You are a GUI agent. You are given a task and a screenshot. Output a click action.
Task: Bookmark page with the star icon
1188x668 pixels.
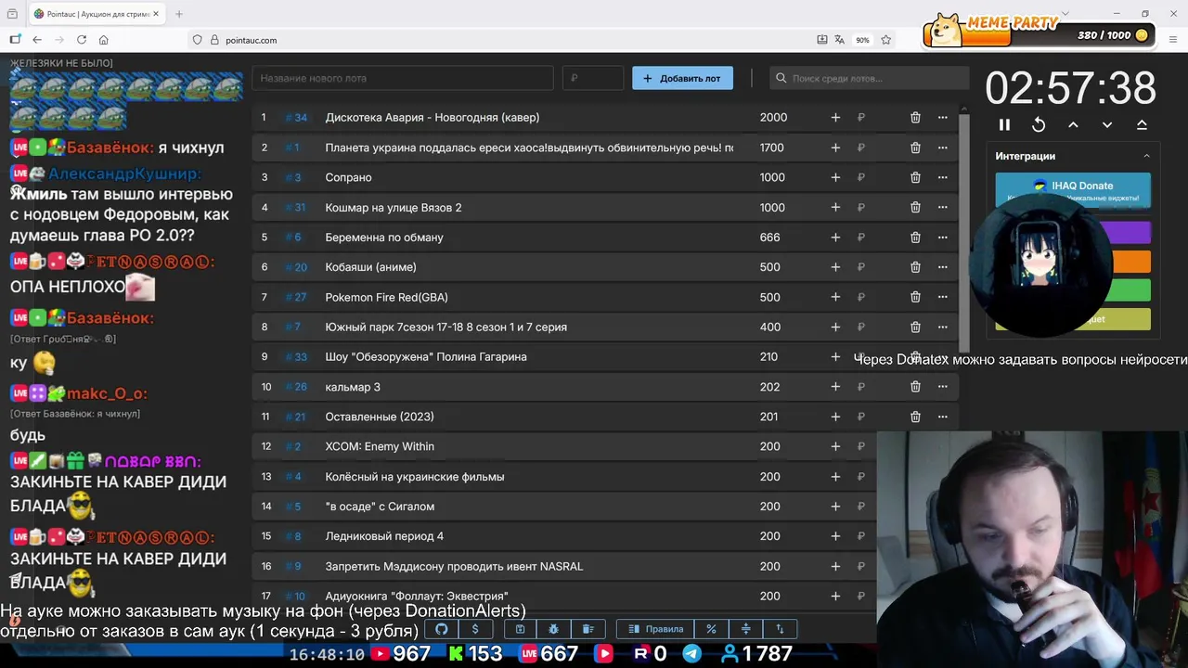click(x=886, y=40)
